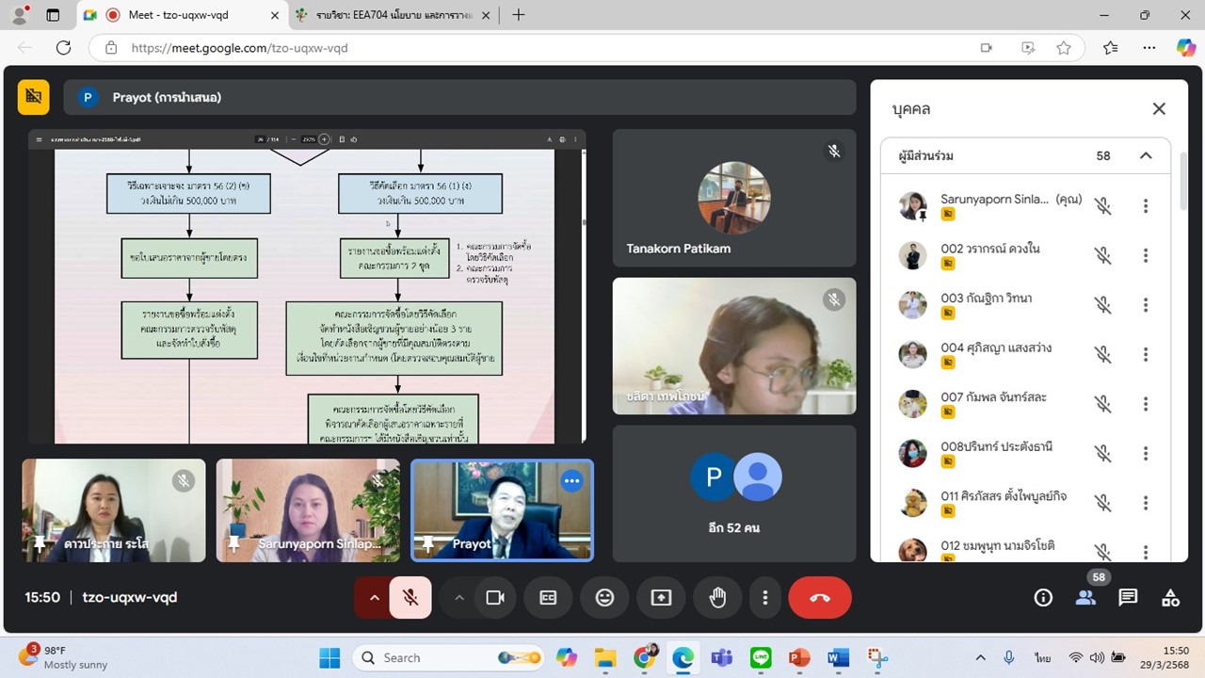Select the Meet tzo-uqxw-vqd browser tab
The height and width of the screenshot is (678, 1205).
click(180, 15)
